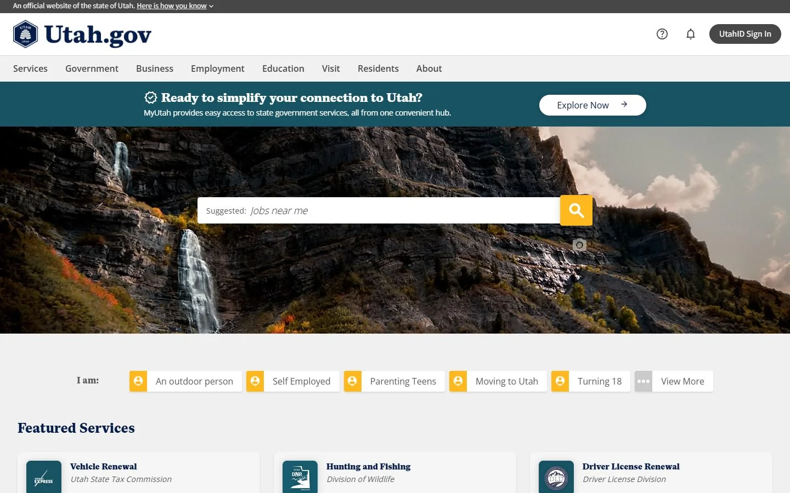Click the Here is how you know link

click(x=172, y=6)
